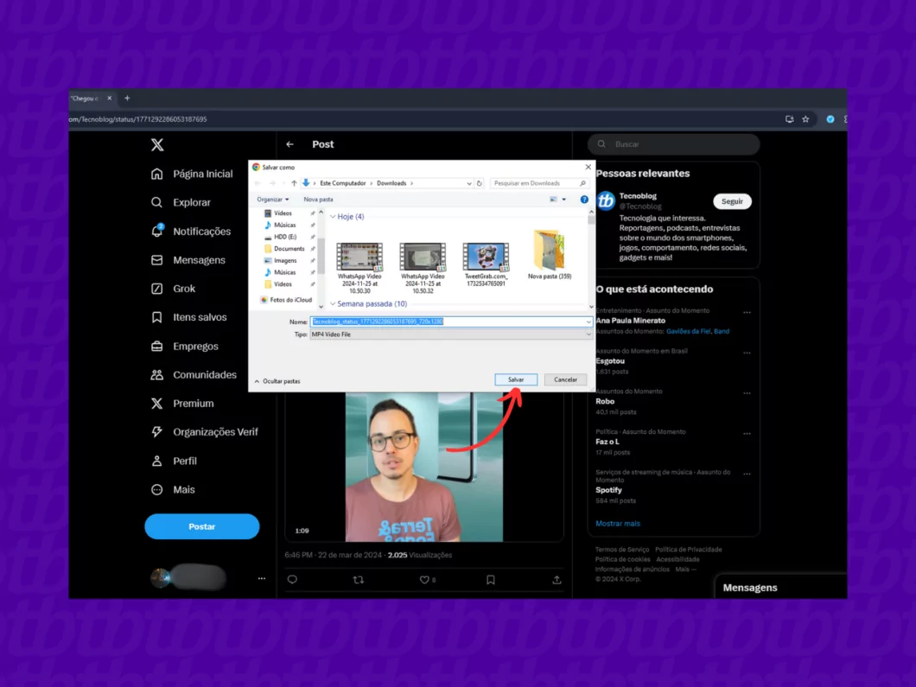Click the X logo in the sidebar
This screenshot has width=916, height=687.
click(157, 145)
